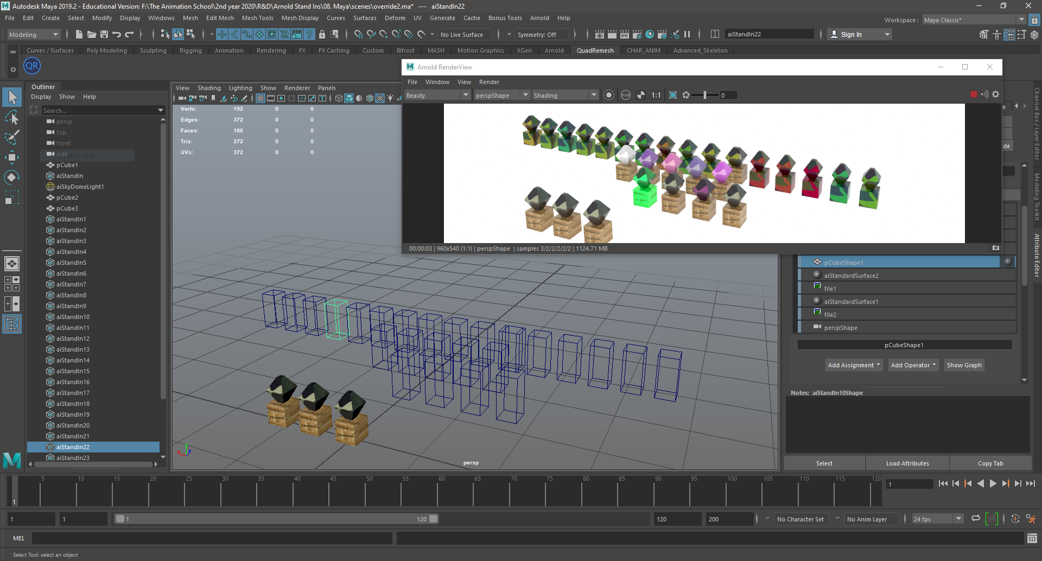Click the bookmark view icon in panel toolbar
Image resolution: width=1042 pixels, height=561 pixels.
213,98
